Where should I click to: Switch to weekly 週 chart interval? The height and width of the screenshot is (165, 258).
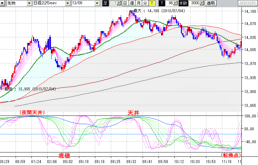tap(132, 3)
